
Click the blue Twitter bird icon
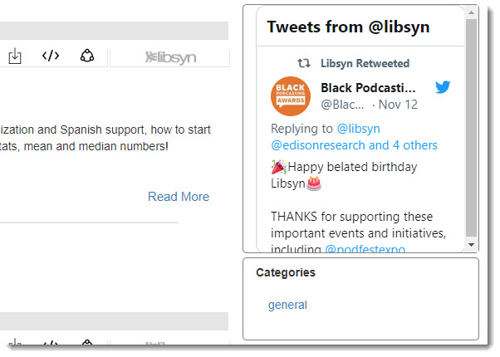point(443,87)
